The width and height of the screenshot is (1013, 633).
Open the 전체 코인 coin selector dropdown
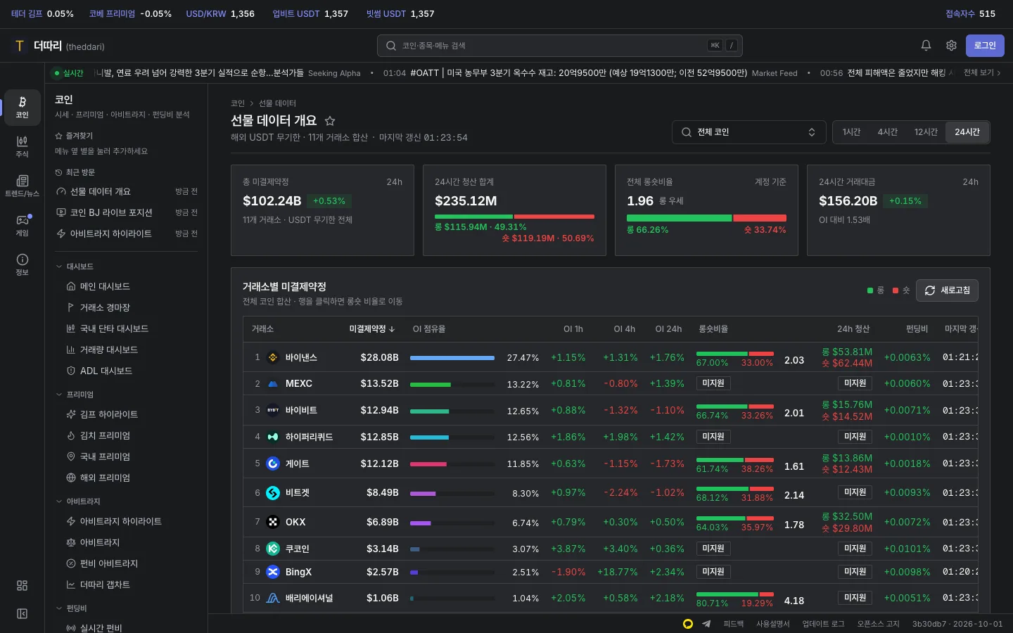click(x=748, y=132)
